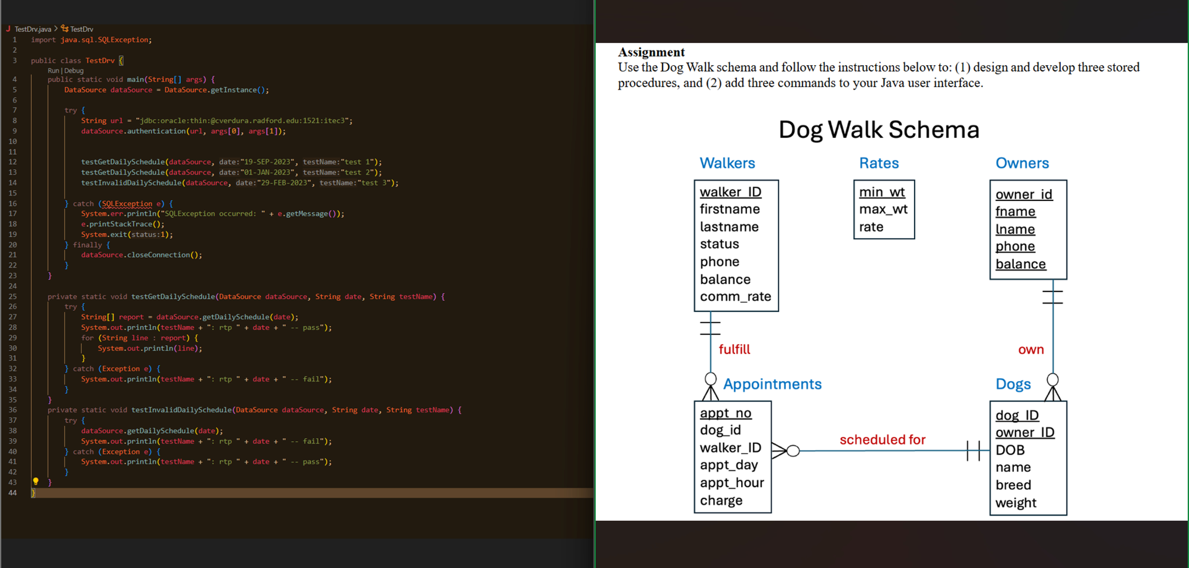Click the double-bar symbol below Walkers table
Viewport: 1189px width, 568px height.
710,328
